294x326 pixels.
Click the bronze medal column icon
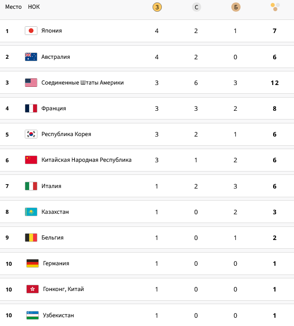click(x=236, y=7)
